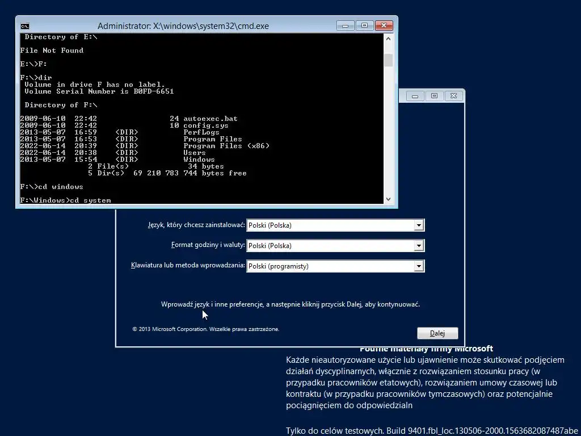Close the Windows Setup window behind
Image resolution: width=581 pixels, height=436 pixels.
tap(453, 96)
